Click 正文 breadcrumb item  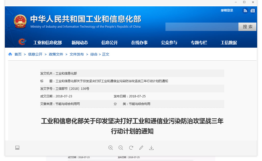106,54
